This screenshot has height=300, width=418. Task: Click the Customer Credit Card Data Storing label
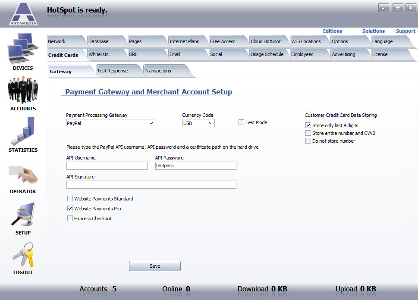point(341,115)
